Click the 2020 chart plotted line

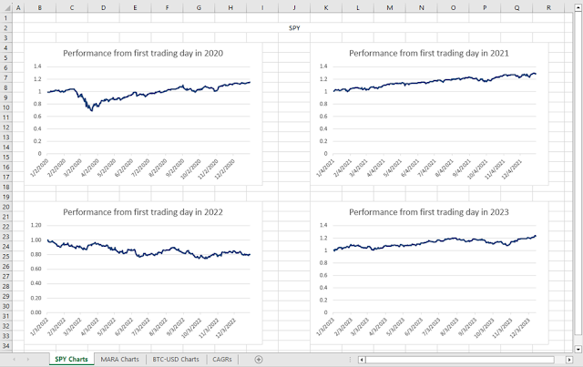coord(148,93)
